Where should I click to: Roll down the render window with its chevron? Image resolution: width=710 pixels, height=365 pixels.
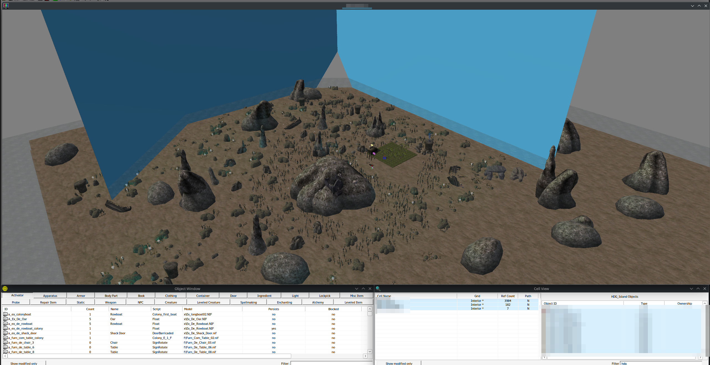click(693, 6)
